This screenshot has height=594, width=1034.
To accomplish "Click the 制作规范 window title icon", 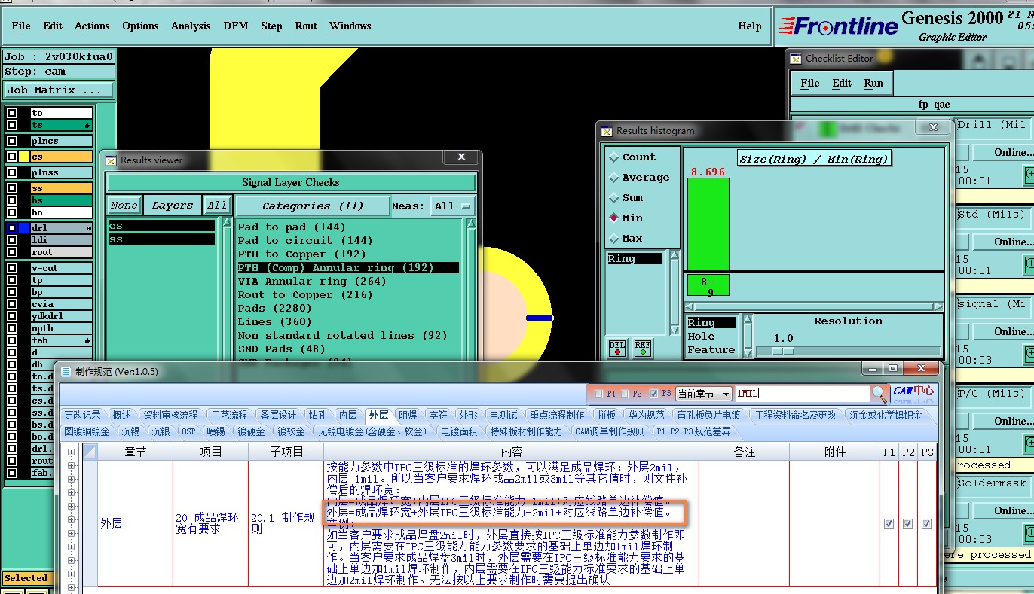I will 66,371.
